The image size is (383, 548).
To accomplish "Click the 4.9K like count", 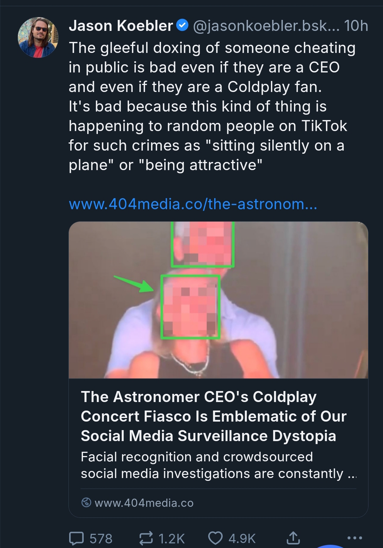I will [242, 539].
